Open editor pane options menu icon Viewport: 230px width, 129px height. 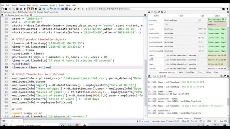(x=145, y=15)
